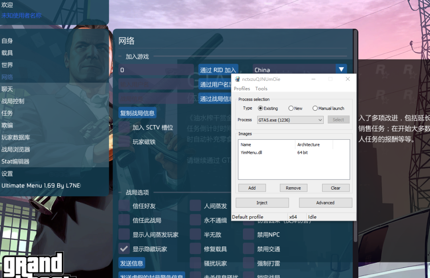430x278 pixels.
Task: Toggle 加入 SCTV 槽位 checkbox
Action: point(124,127)
